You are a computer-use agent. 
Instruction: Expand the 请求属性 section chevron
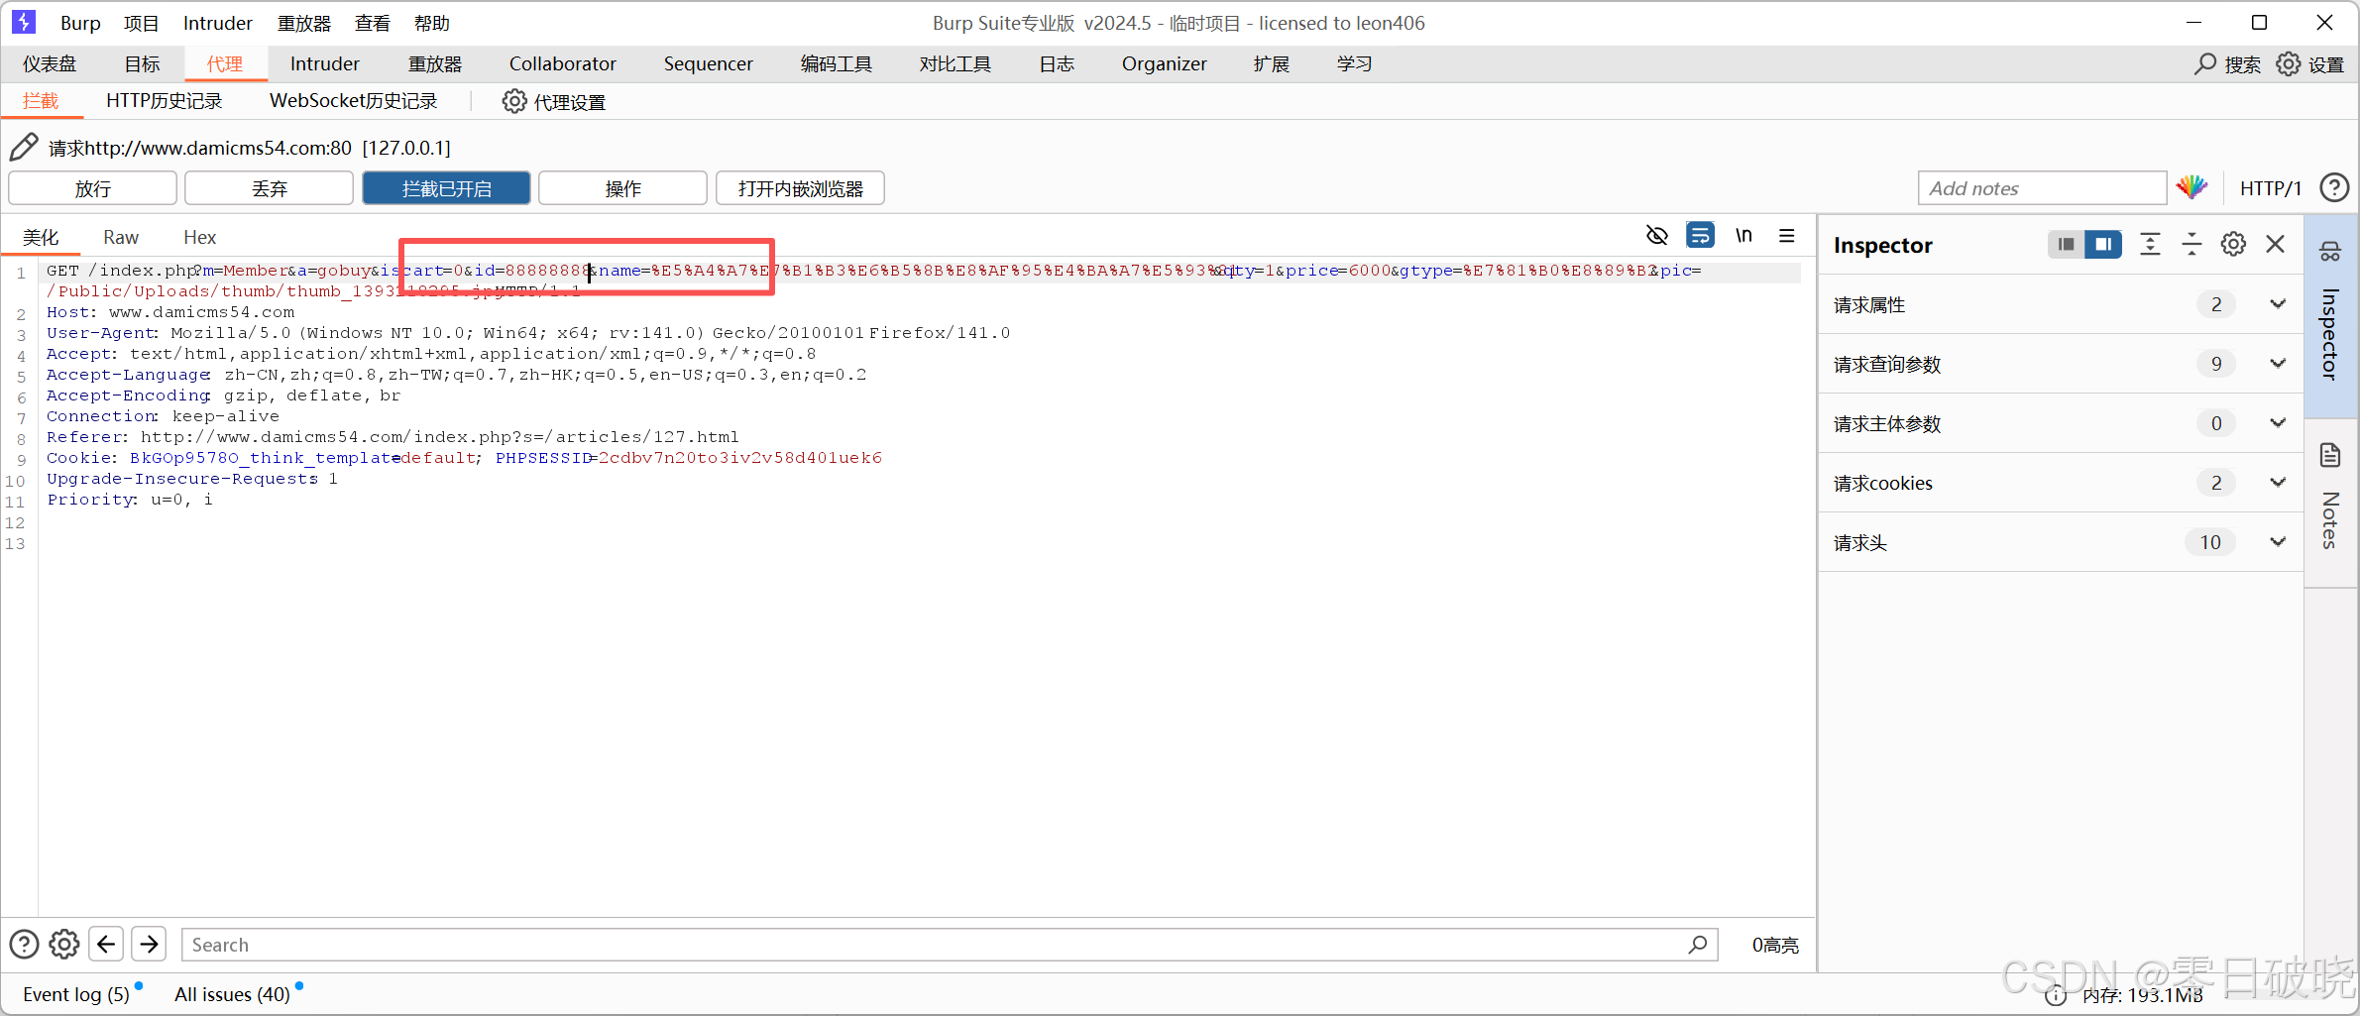[x=2278, y=304]
